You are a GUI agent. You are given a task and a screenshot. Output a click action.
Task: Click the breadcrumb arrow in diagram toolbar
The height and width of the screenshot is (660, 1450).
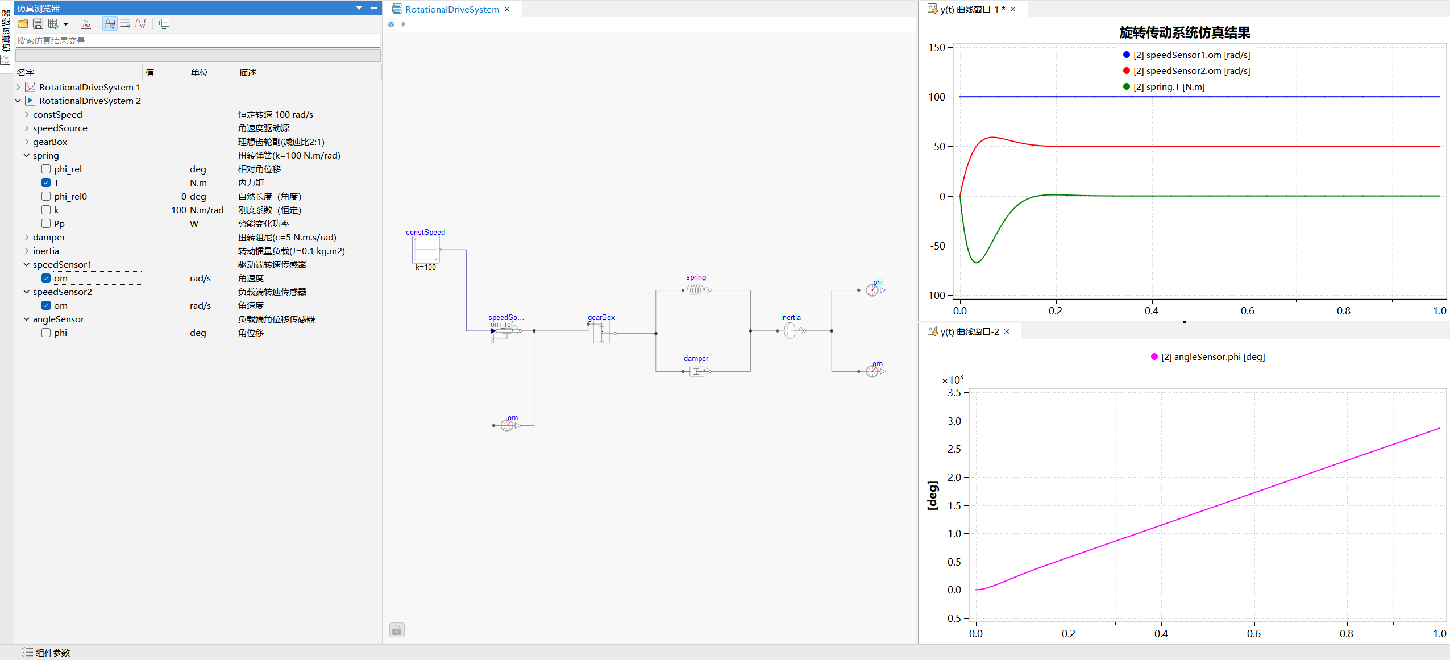[403, 24]
